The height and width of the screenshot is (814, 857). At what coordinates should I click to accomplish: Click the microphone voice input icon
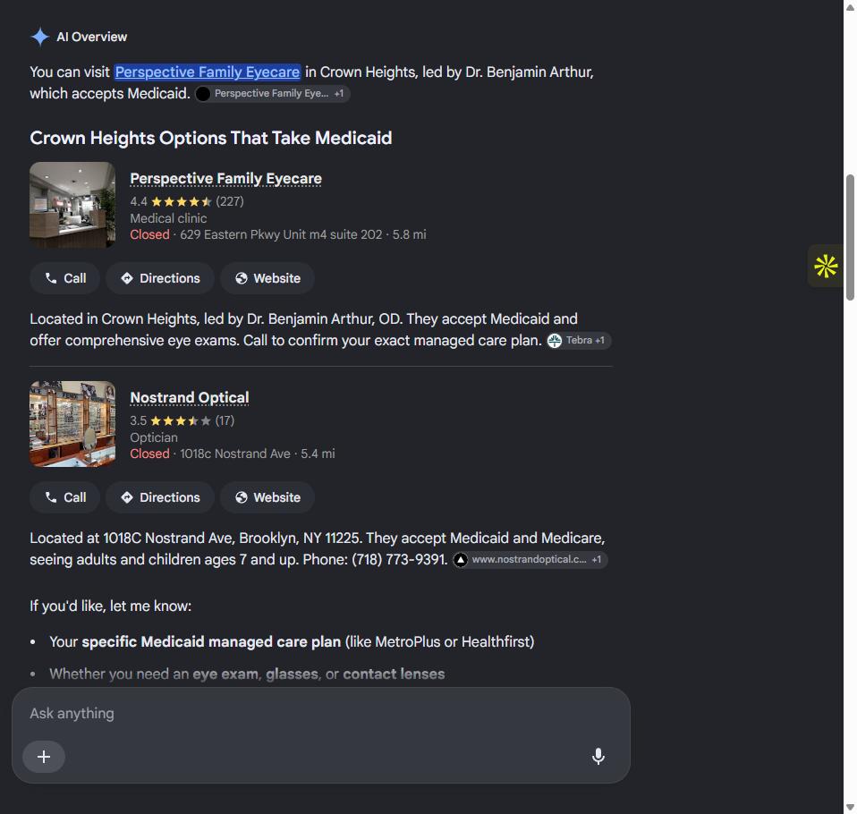(598, 756)
